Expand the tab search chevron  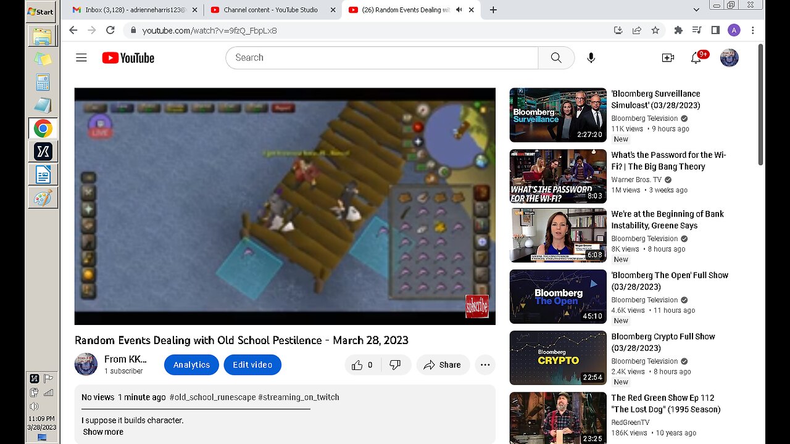coord(696,10)
